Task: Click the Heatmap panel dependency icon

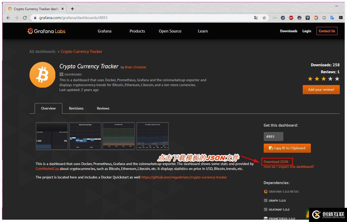Action: click(266, 209)
